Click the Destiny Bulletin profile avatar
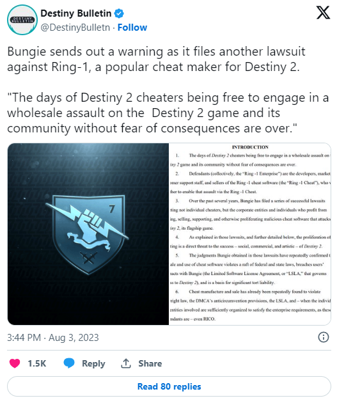337x403 pixels. [22, 20]
